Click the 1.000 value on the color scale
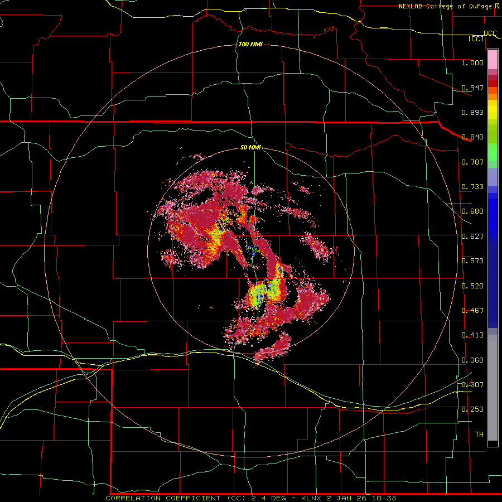Image resolution: width=502 pixels, height=502 pixels. tap(472, 62)
